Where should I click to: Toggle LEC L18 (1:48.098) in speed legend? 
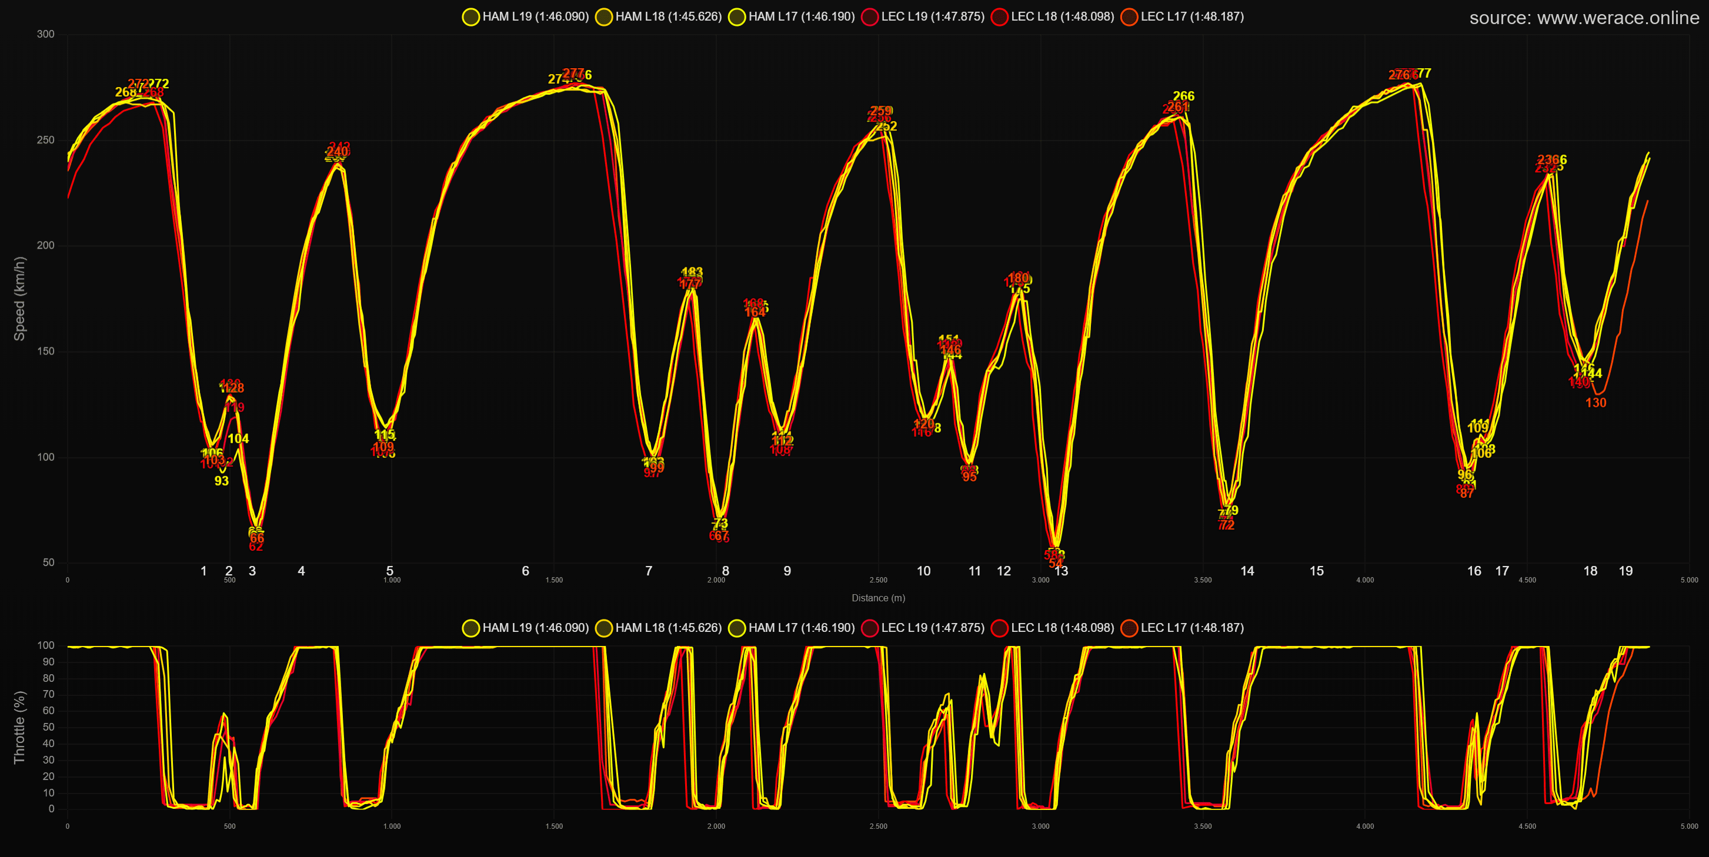click(x=1052, y=16)
